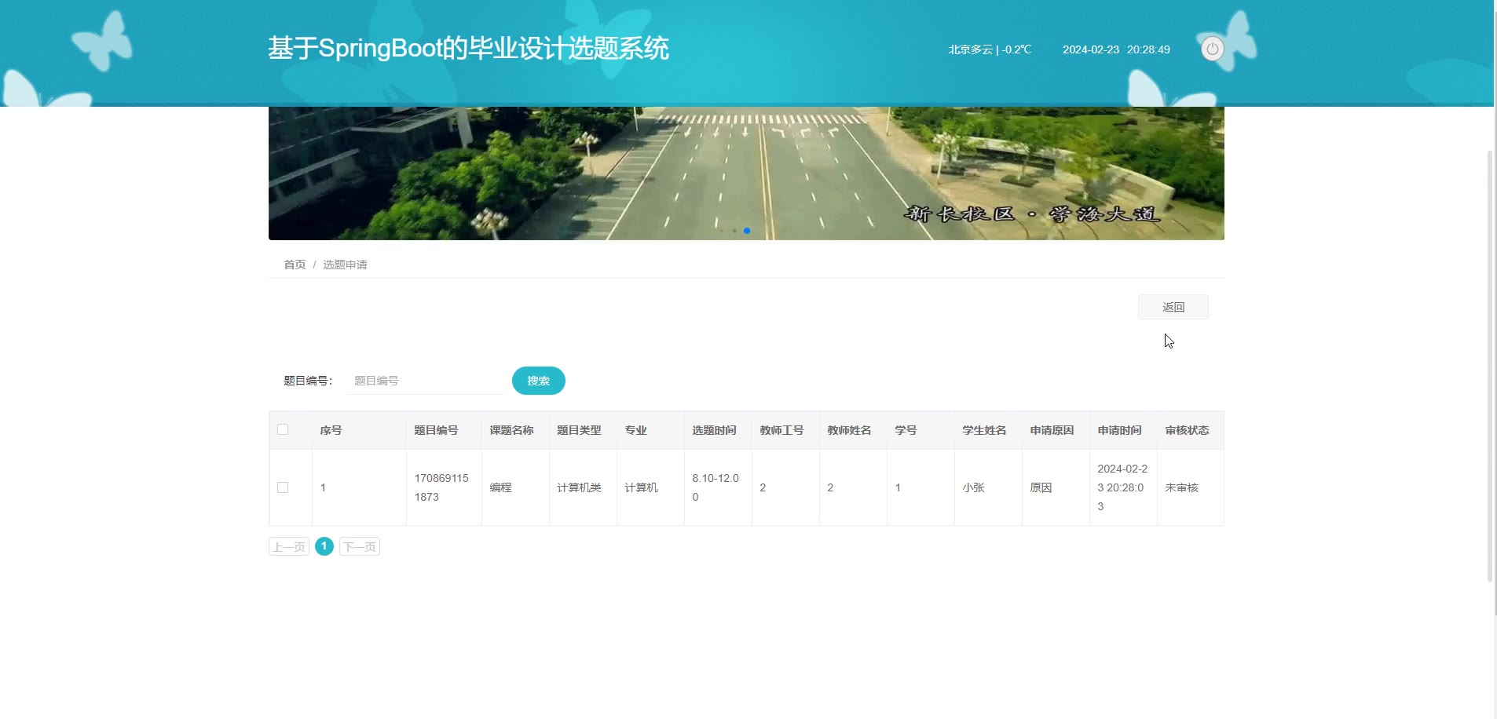Viewport: 1497px width, 719px height.
Task: Click the system title heading
Action: [x=468, y=49]
